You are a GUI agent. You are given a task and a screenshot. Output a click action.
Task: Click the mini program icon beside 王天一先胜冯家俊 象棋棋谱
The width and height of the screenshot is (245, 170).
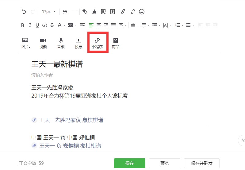pyautogui.click(x=34, y=120)
